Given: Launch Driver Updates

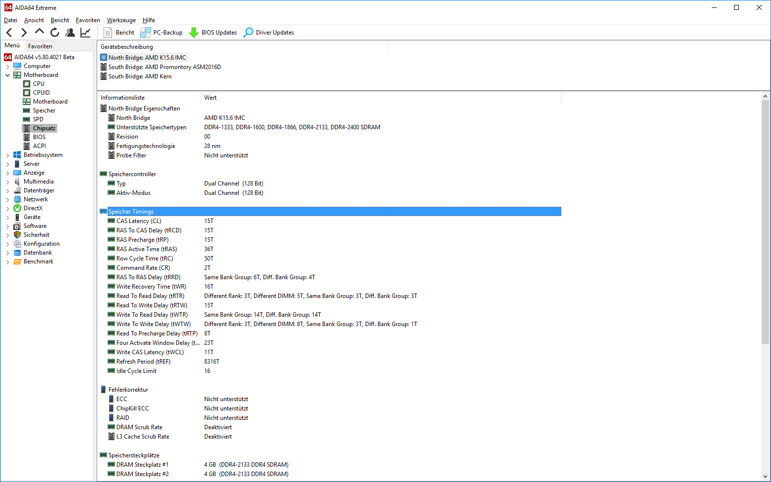Looking at the screenshot, I should [269, 33].
